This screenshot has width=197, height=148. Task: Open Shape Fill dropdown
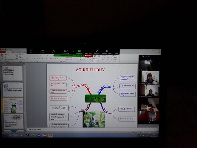click(105, 55)
